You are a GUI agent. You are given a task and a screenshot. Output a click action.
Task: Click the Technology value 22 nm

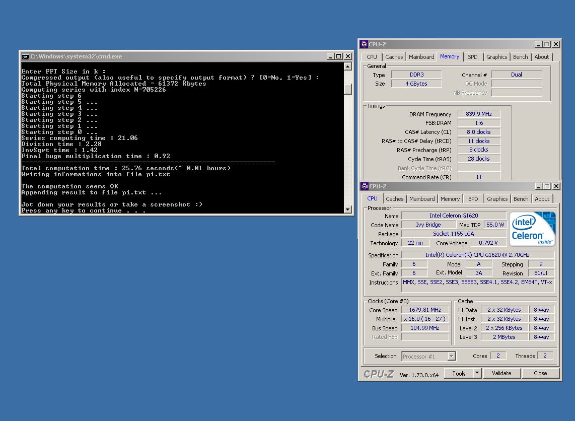pyautogui.click(x=415, y=243)
